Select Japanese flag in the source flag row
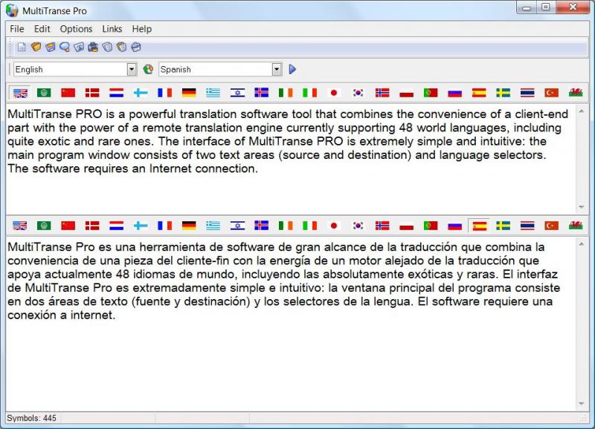This screenshot has width=595, height=429. click(334, 93)
